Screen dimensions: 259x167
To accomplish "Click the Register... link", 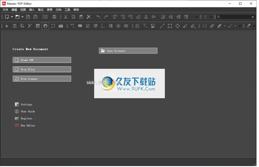I will (x=25, y=119).
